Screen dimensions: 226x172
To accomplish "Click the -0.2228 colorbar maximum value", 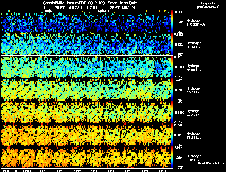I will point(179,12).
